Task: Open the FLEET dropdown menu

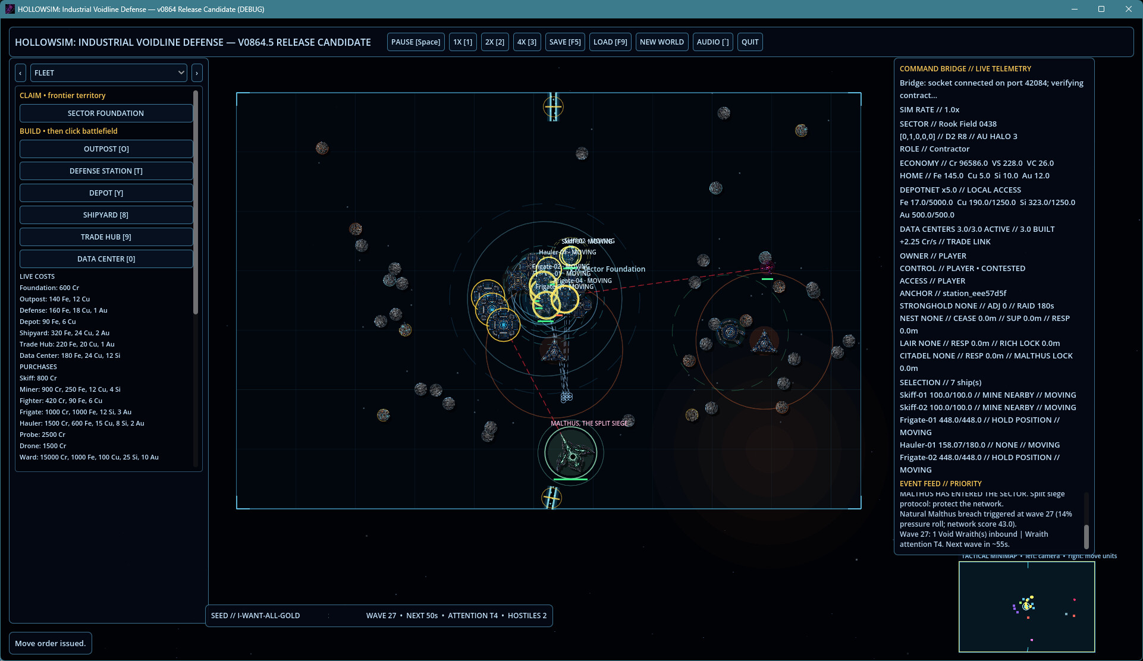Action: point(109,73)
